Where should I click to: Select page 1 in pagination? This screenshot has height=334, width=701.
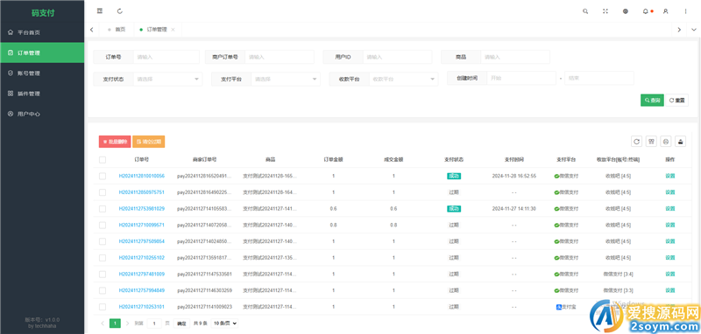click(x=116, y=324)
